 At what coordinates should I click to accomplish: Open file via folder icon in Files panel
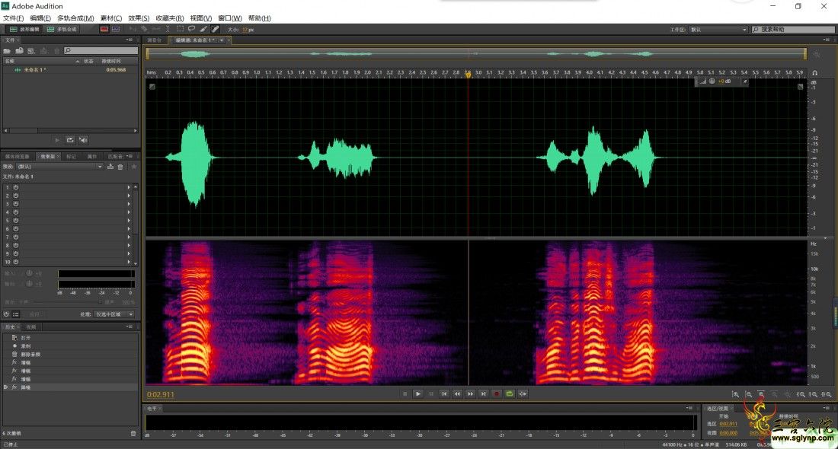pyautogui.click(x=7, y=51)
